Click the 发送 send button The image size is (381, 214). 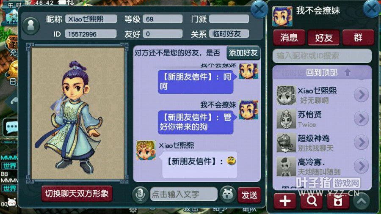(249, 195)
